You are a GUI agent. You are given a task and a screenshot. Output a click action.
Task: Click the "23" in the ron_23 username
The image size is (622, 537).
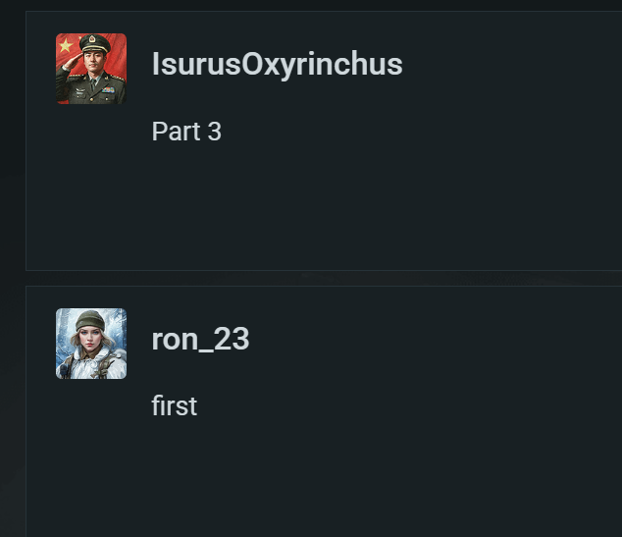coord(233,340)
